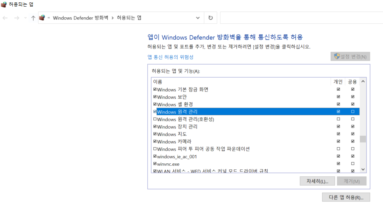This screenshot has width=383, height=211.
Task: Click 다른 앱 허용(R)... button
Action: pos(346,197)
